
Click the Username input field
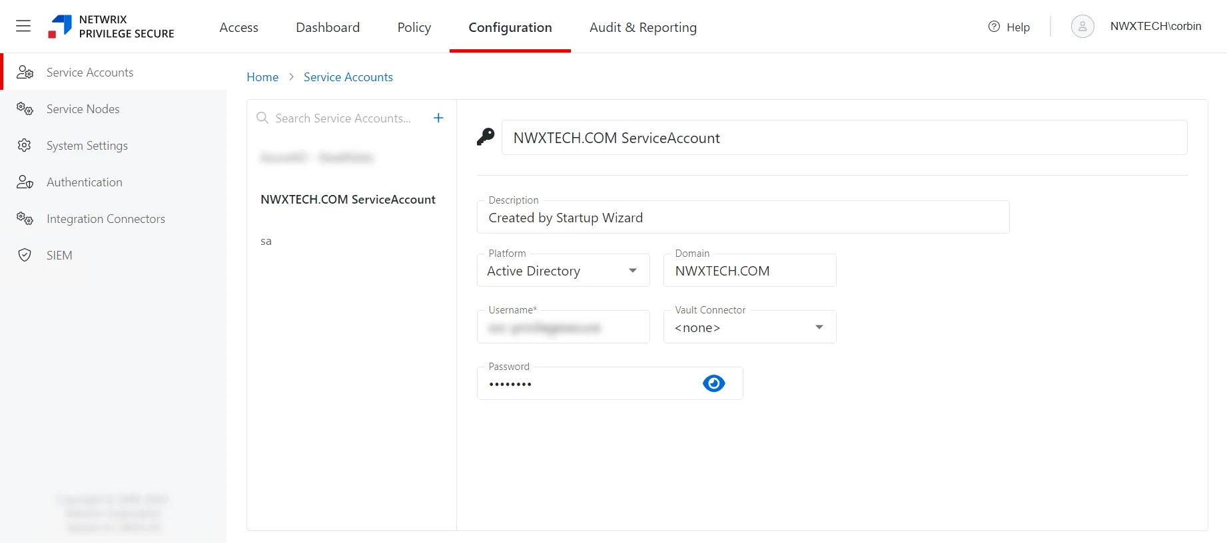point(563,327)
